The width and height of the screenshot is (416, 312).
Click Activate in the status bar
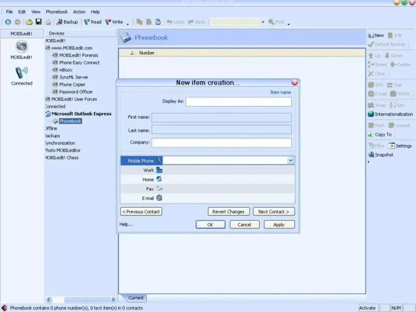(368, 308)
